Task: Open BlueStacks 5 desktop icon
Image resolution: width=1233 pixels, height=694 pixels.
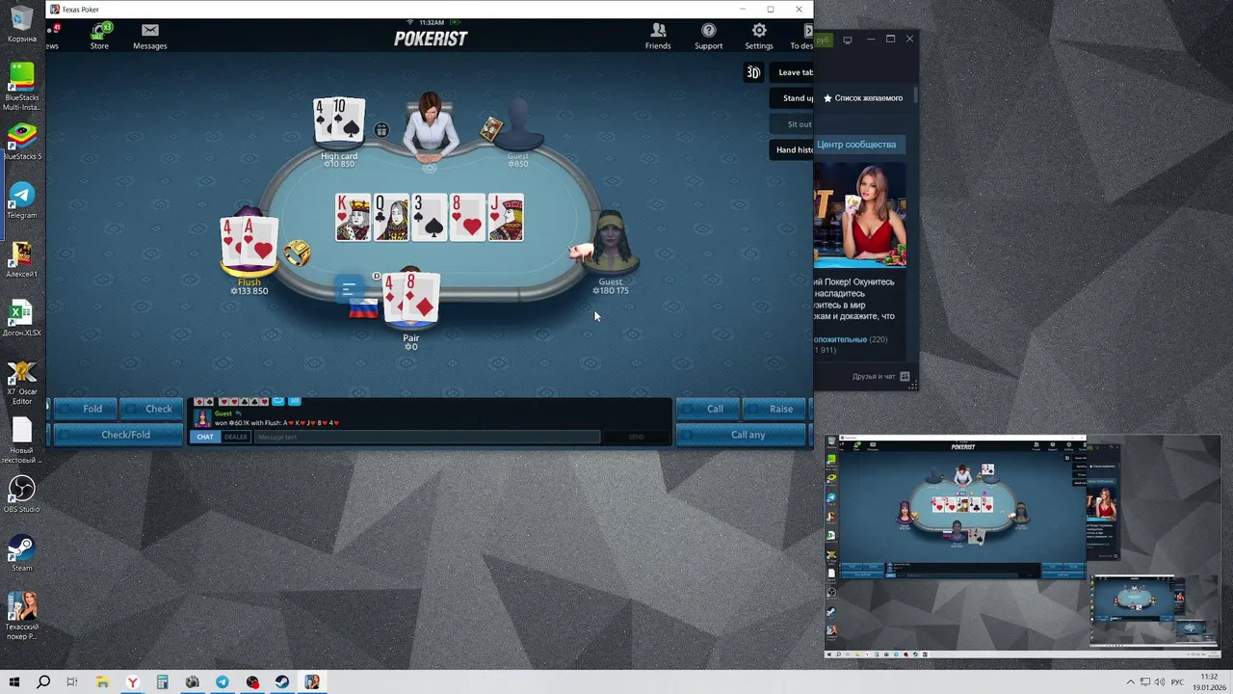Action: click(x=21, y=141)
